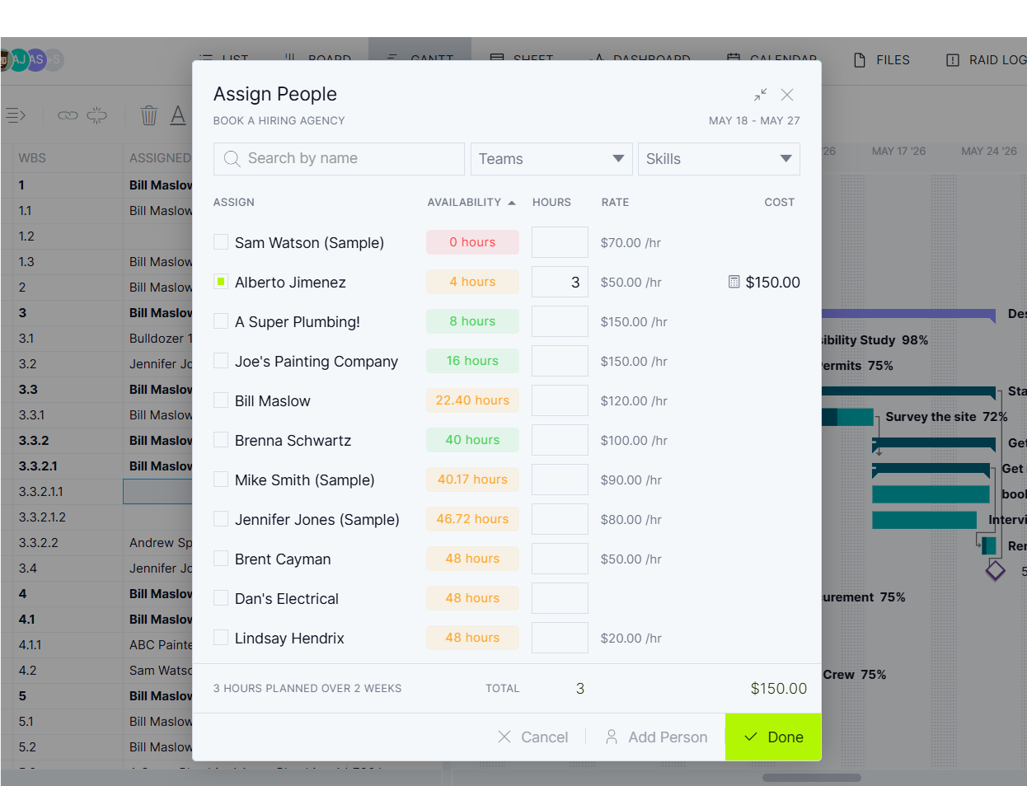Image resolution: width=1027 pixels, height=786 pixels.
Task: Uncheck the Alberto Jimenez checkbox
Action: [221, 282]
